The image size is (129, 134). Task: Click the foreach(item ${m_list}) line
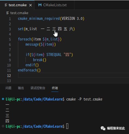click(40, 39)
